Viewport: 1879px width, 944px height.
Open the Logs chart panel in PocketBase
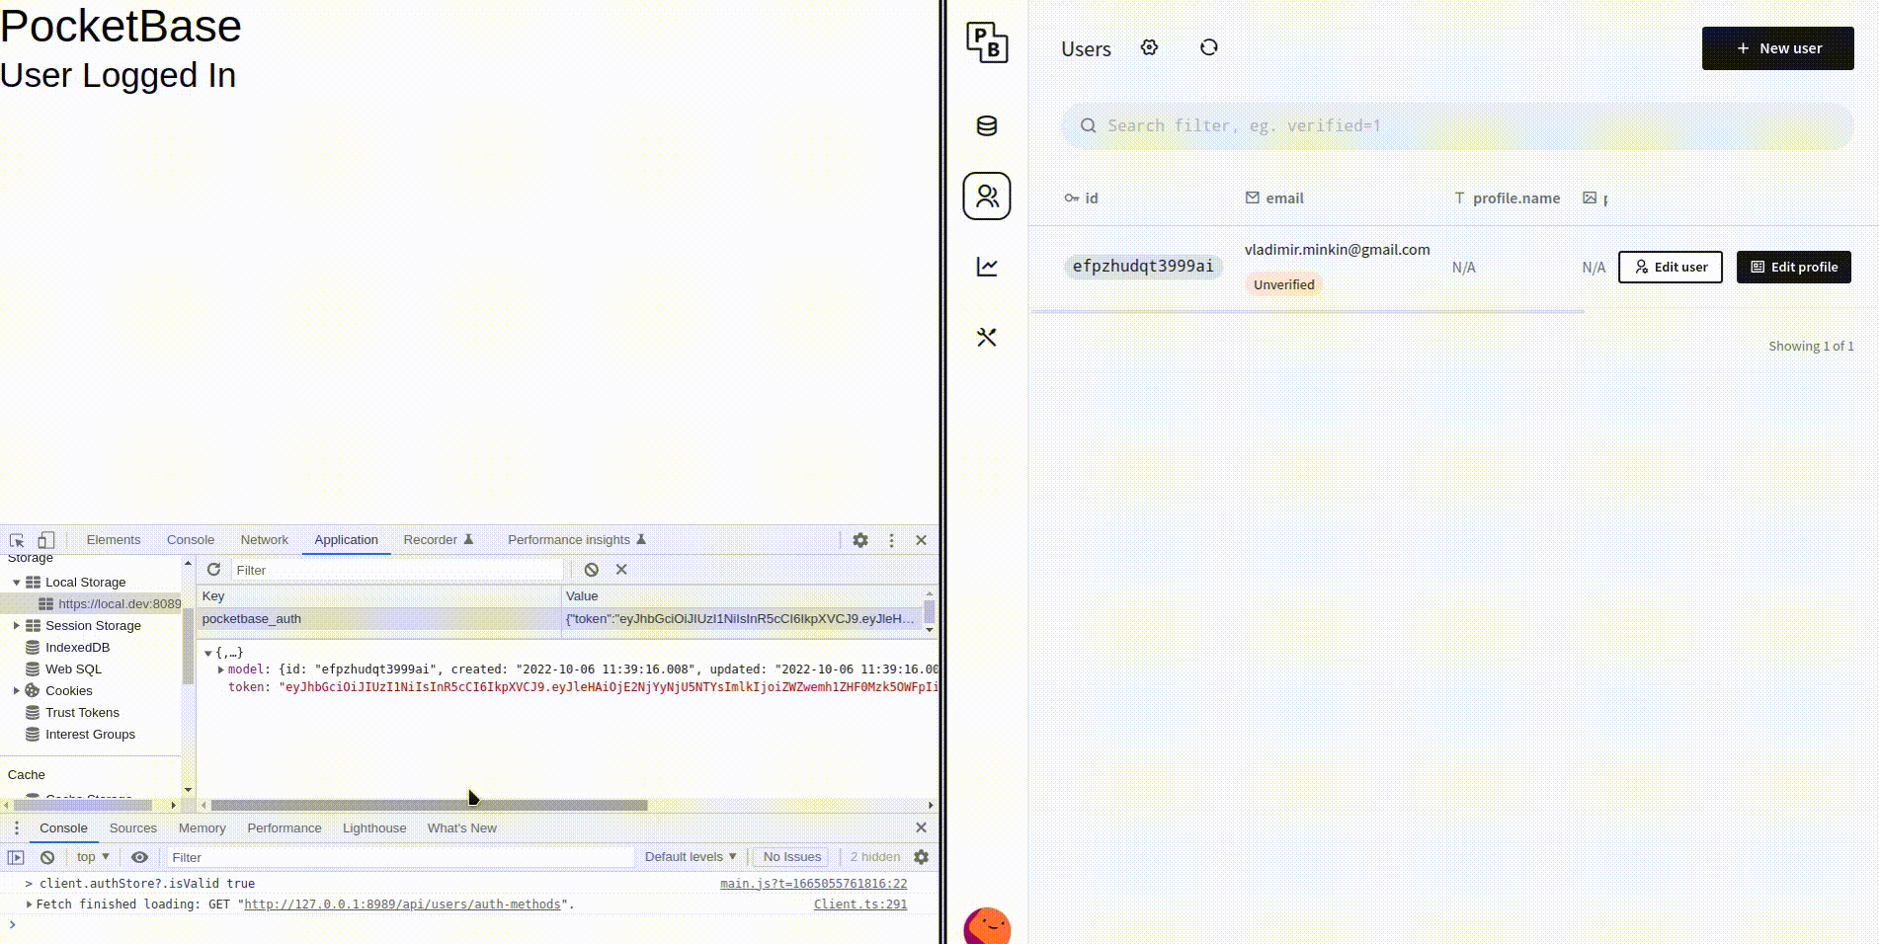[986, 267]
